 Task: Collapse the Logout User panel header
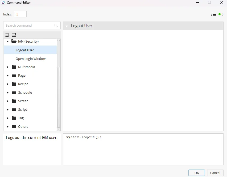67,26
